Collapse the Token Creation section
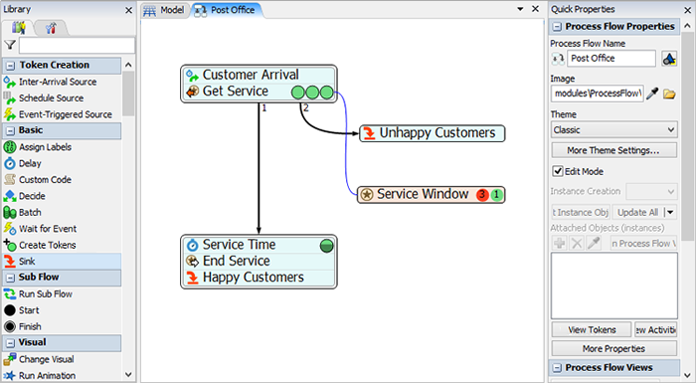 (x=10, y=66)
